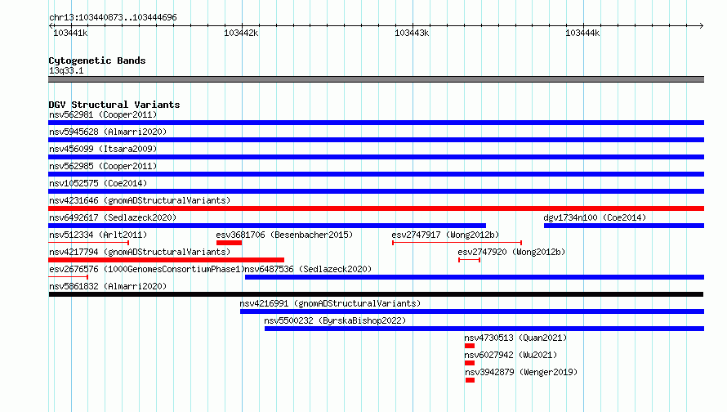Select the small red block under nsv4730513
Screen dimensions: 727x412
[470, 346]
